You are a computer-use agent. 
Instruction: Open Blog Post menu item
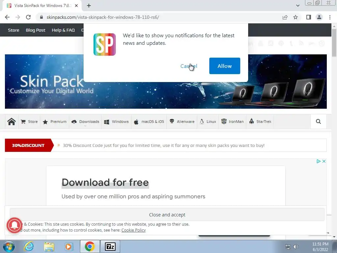pyautogui.click(x=36, y=30)
